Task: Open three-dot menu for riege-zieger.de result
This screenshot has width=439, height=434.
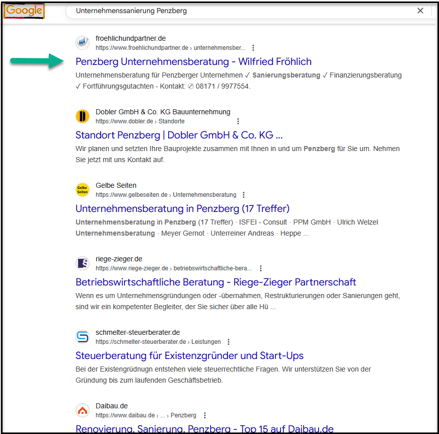Action: [260, 268]
